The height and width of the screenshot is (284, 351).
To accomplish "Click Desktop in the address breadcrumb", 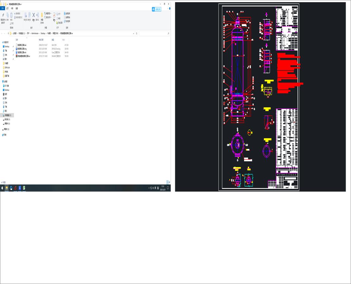I will 43,33.
